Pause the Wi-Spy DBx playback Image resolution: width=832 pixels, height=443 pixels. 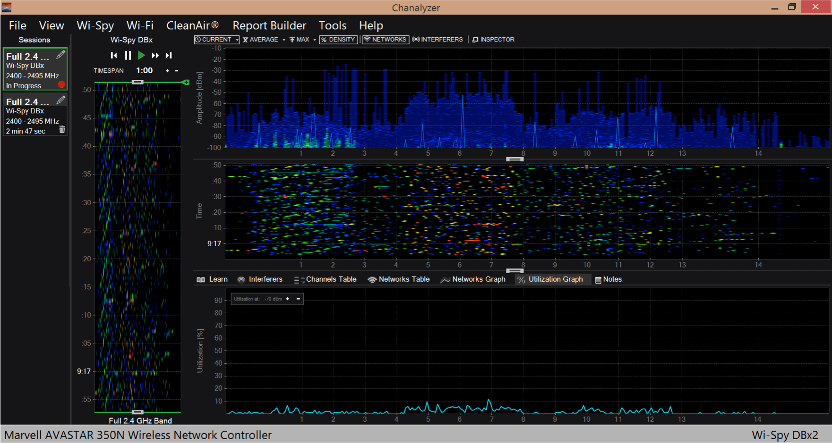click(x=128, y=56)
